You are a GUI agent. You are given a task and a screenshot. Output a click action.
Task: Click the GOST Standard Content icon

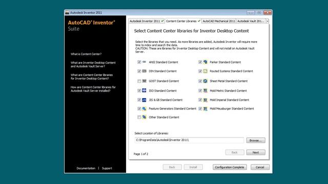click(x=144, y=81)
